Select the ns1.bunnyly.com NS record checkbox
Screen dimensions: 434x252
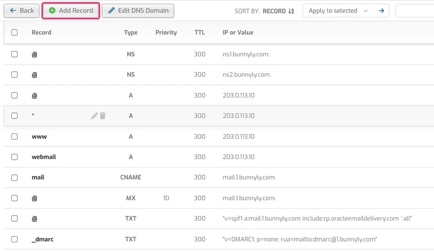14,54
